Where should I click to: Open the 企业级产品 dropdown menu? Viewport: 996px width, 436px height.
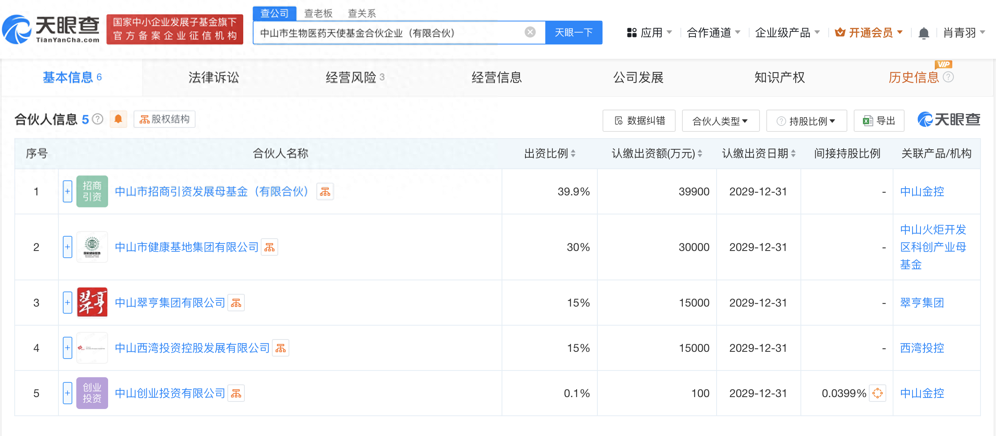click(x=787, y=33)
